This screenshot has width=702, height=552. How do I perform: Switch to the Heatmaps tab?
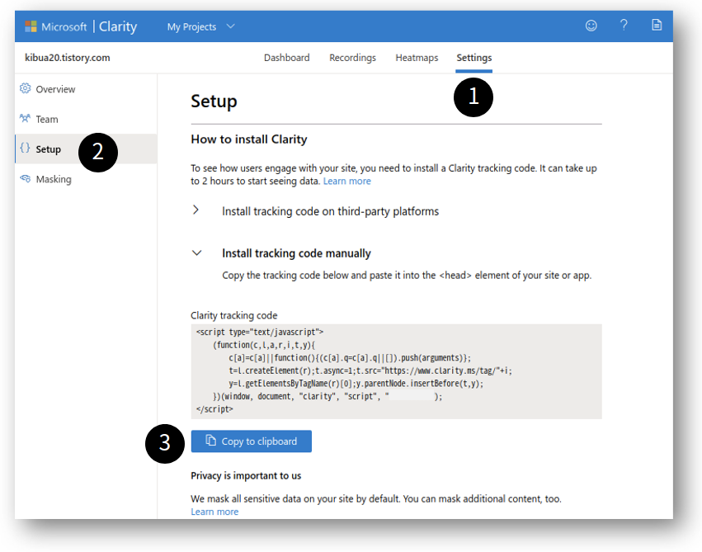point(417,58)
